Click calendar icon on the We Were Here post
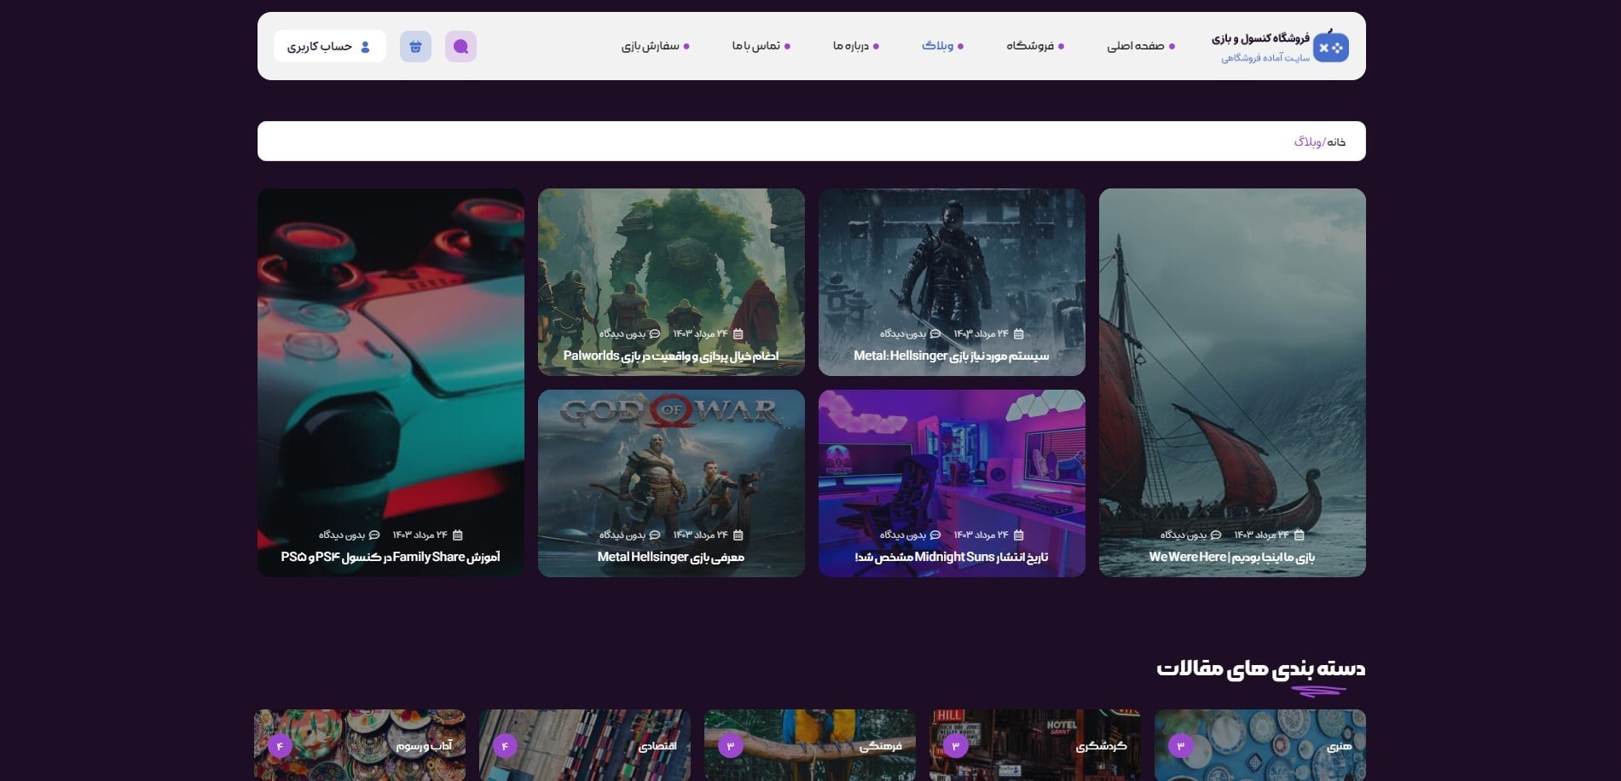This screenshot has height=781, width=1621. click(x=1299, y=535)
